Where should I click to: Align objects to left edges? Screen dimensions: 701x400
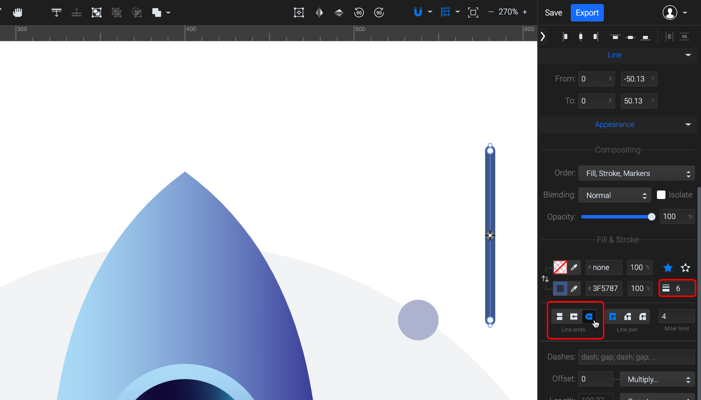pos(565,36)
